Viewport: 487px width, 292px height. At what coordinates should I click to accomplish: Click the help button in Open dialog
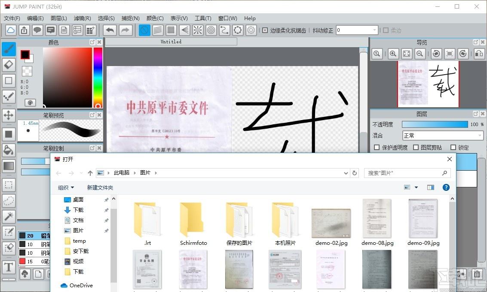446,187
